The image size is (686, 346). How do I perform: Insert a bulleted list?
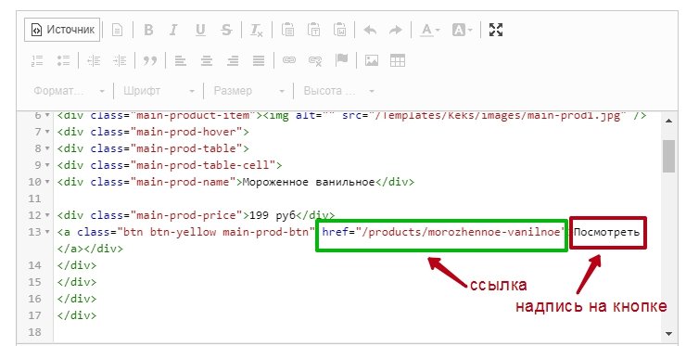63,60
